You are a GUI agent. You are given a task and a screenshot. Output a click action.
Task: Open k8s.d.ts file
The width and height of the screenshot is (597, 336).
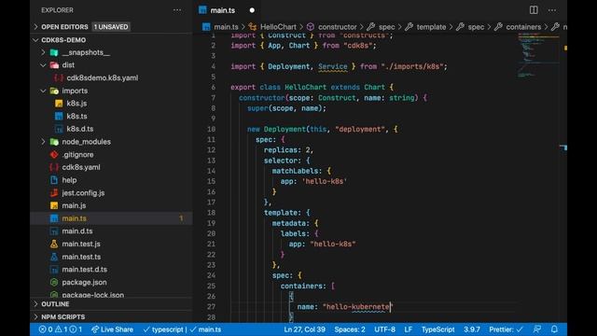(x=80, y=129)
